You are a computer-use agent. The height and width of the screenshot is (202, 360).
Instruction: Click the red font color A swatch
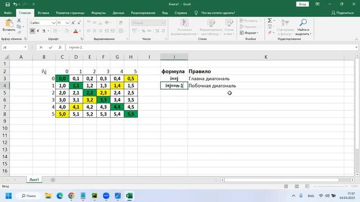[x=75, y=31]
